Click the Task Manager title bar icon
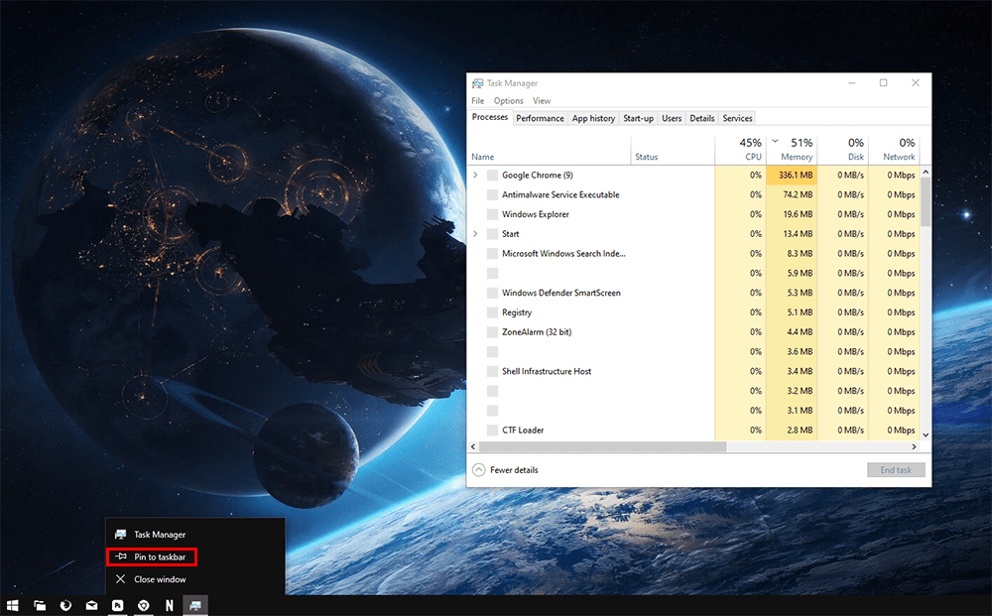The height and width of the screenshot is (616, 992). pos(478,83)
